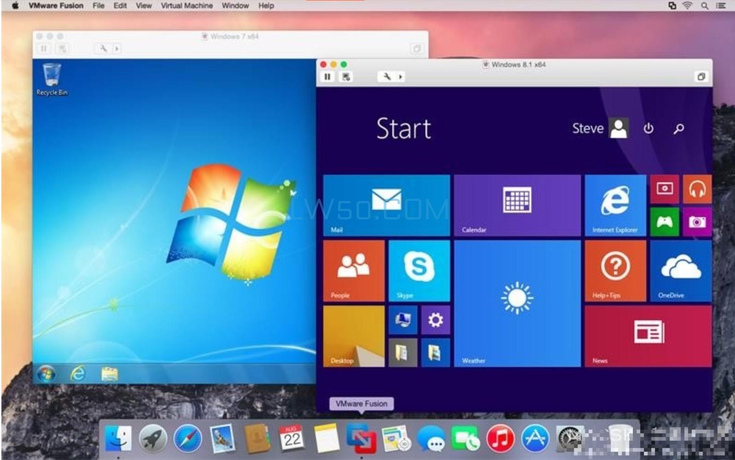
Task: Open the Help+Tips tile
Action: (x=615, y=271)
